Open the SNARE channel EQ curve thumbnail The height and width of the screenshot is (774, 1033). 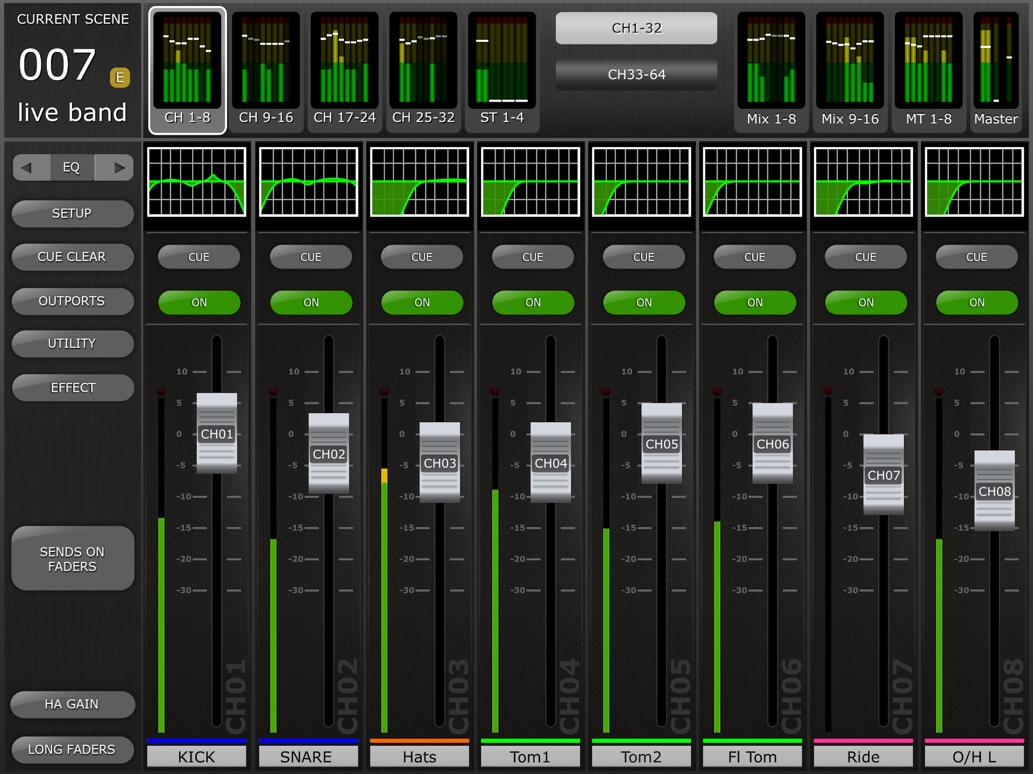tap(308, 182)
